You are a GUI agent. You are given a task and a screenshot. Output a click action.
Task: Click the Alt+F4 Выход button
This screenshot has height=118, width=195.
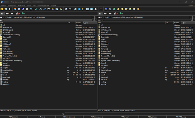181,117
